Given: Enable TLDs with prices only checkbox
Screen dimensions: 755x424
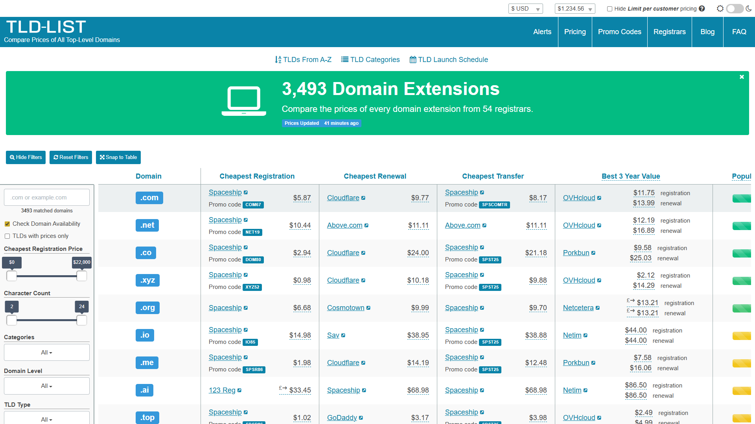Looking at the screenshot, I should 7,236.
